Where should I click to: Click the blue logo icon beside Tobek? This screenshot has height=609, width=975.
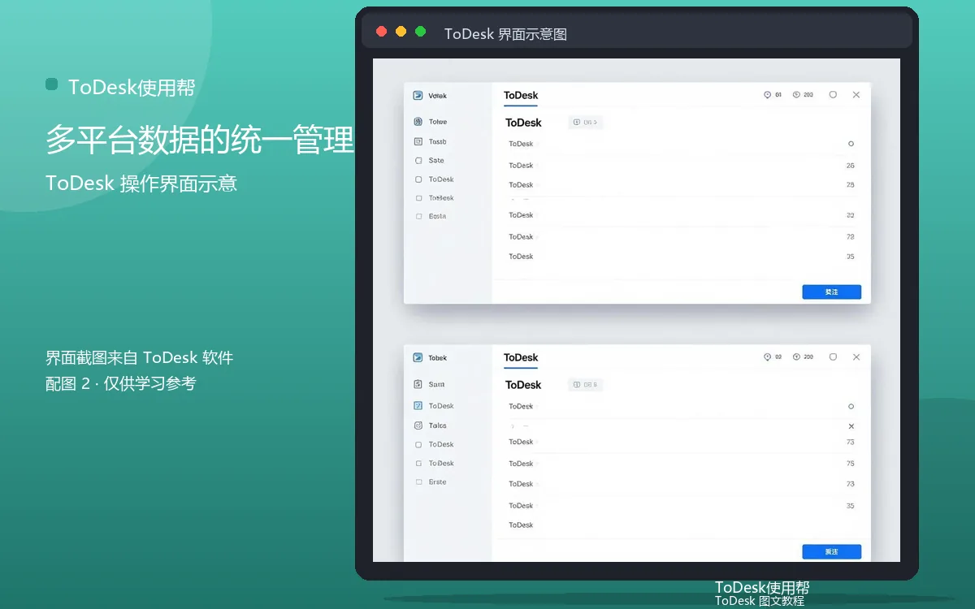[418, 357]
